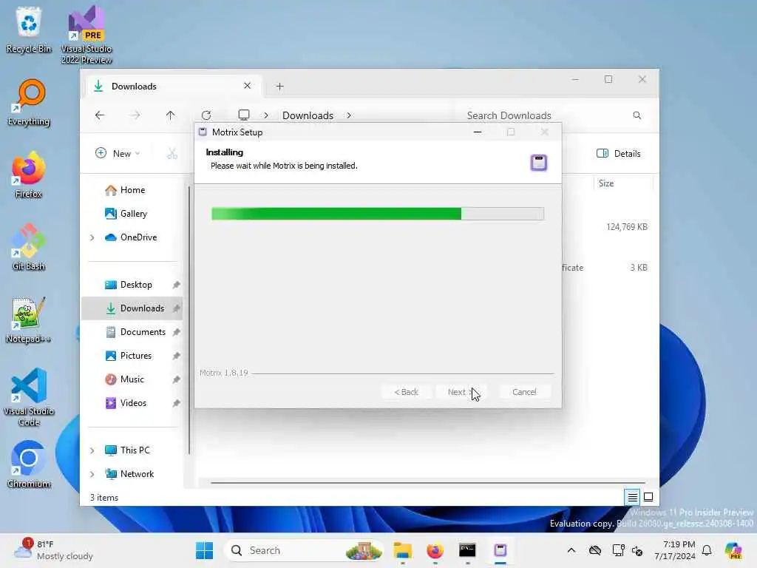Launch Visual Studio 2022 Preview shortcut
This screenshot has height=568, width=757.
click(86, 34)
